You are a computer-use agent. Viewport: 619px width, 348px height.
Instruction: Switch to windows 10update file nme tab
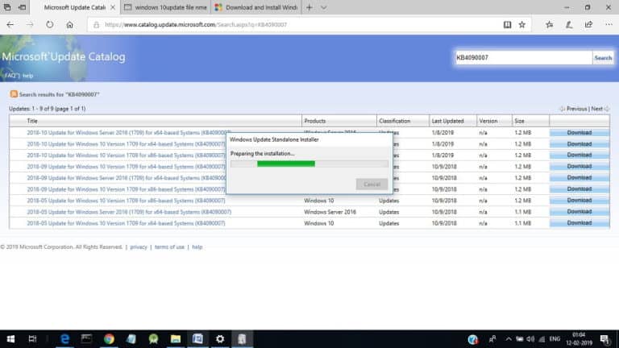pyautogui.click(x=165, y=7)
